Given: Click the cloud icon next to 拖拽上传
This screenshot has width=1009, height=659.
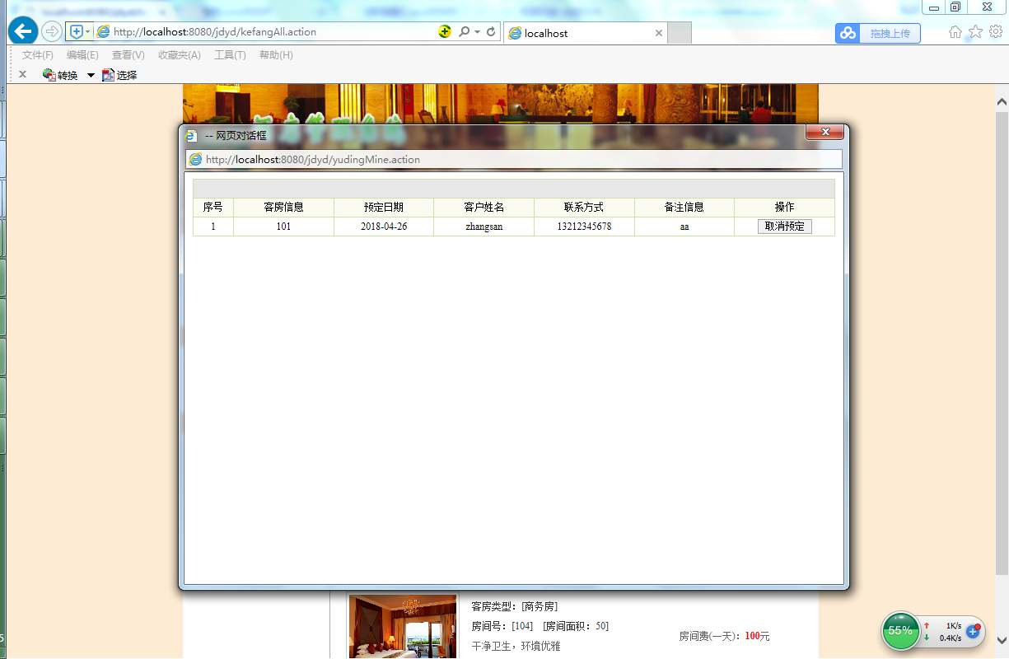Looking at the screenshot, I should (x=848, y=33).
